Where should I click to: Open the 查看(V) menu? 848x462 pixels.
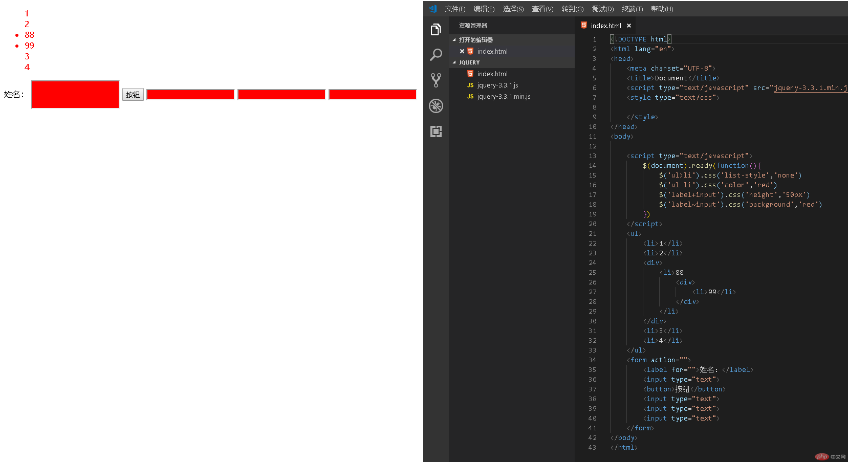pyautogui.click(x=542, y=9)
